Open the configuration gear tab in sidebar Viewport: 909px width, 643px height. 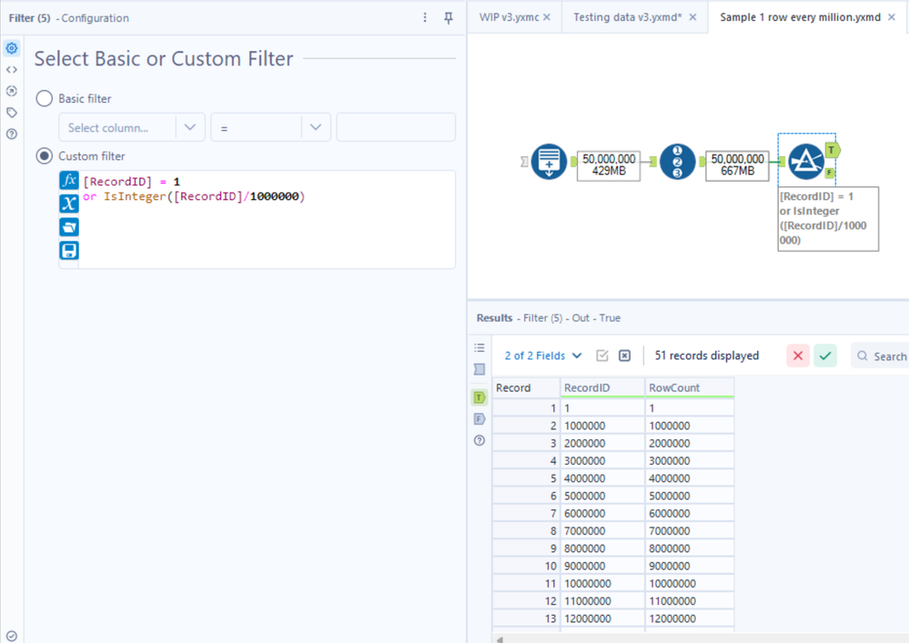click(x=12, y=48)
